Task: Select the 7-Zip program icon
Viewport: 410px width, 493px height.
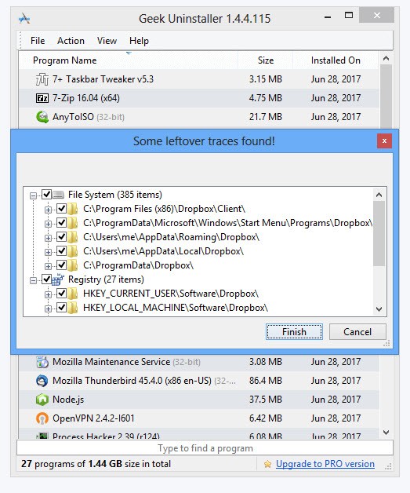Action: click(42, 98)
